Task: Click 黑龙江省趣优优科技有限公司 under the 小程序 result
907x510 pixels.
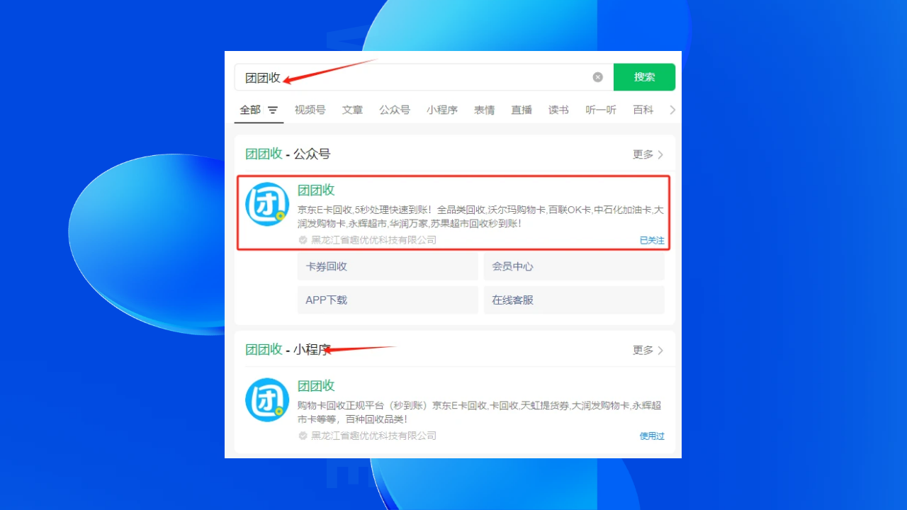Action: click(373, 436)
